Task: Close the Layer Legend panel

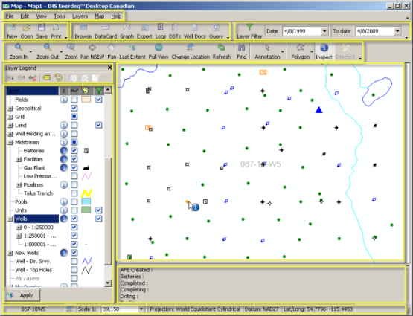Action: tap(109, 68)
